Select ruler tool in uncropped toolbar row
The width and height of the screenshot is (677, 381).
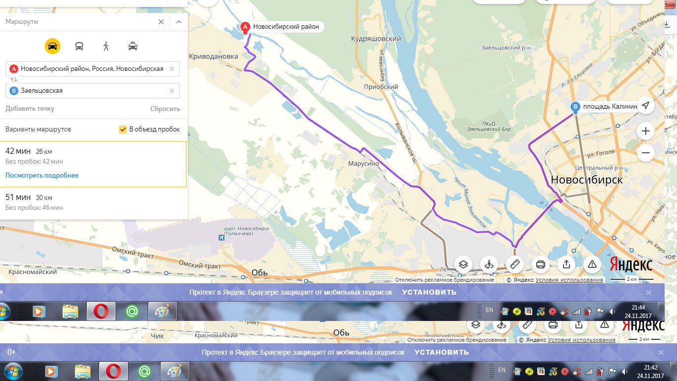(x=514, y=264)
